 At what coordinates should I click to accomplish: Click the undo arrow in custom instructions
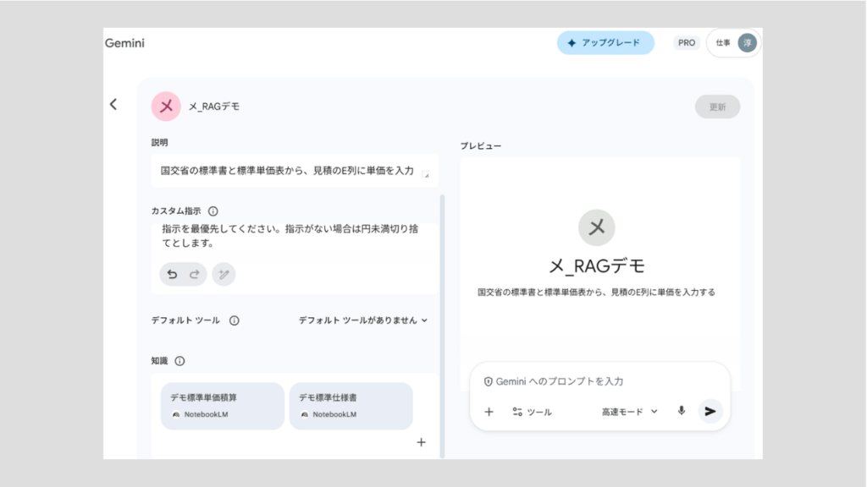click(173, 274)
